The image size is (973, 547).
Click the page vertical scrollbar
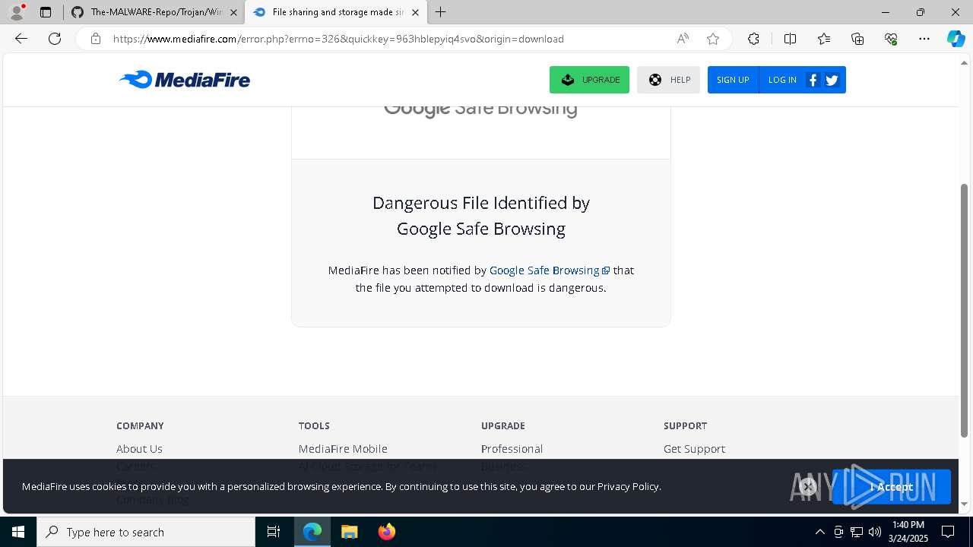click(965, 310)
